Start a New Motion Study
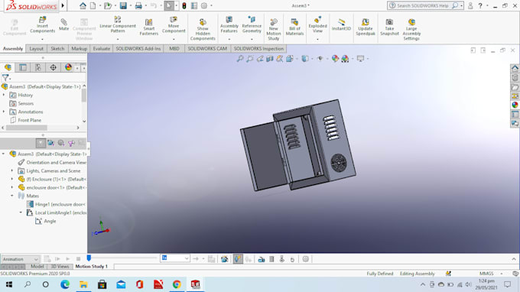Image resolution: width=520 pixels, height=292 pixels. 274,30
